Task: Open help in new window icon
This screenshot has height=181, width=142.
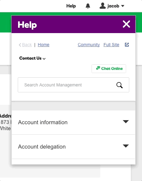Action: [x=127, y=45]
